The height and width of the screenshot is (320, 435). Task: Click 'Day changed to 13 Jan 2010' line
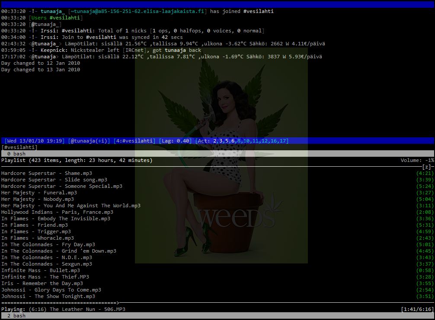pyautogui.click(x=41, y=70)
